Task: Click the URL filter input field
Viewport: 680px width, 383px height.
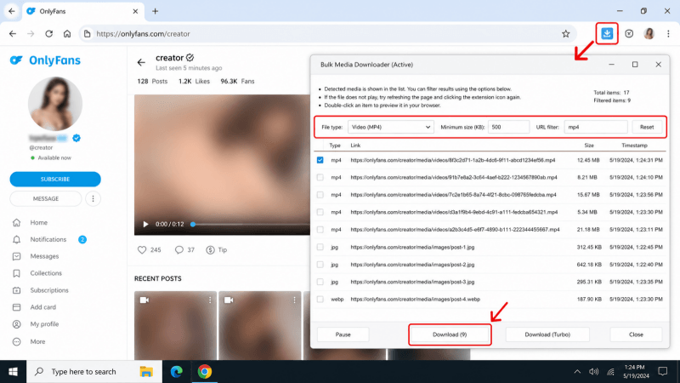Action: [x=596, y=127]
